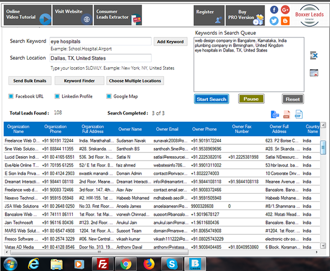This screenshot has width=330, height=271.
Task: Click the table's vertical scrollbar down arrow
Action: pyautogui.click(x=323, y=246)
